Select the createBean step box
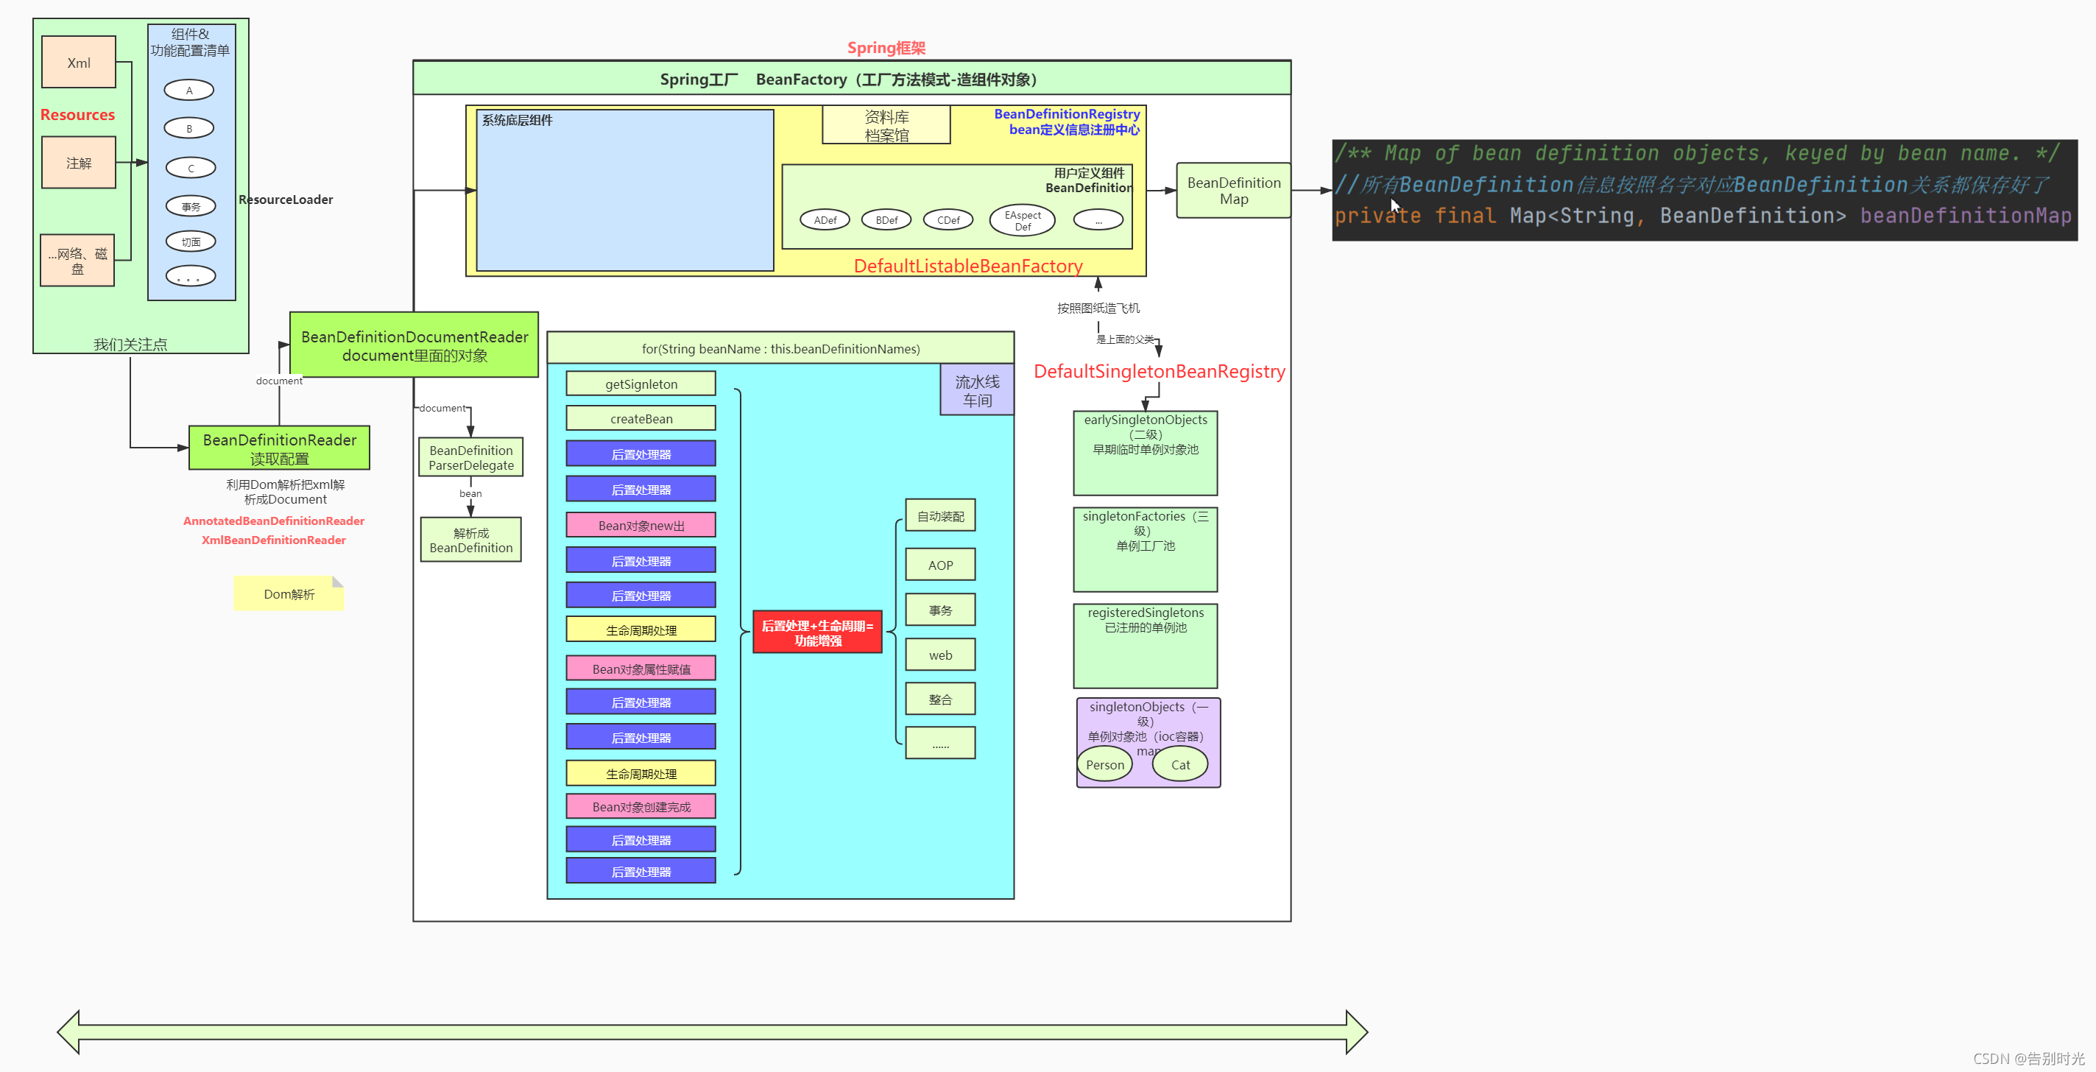 tap(641, 418)
